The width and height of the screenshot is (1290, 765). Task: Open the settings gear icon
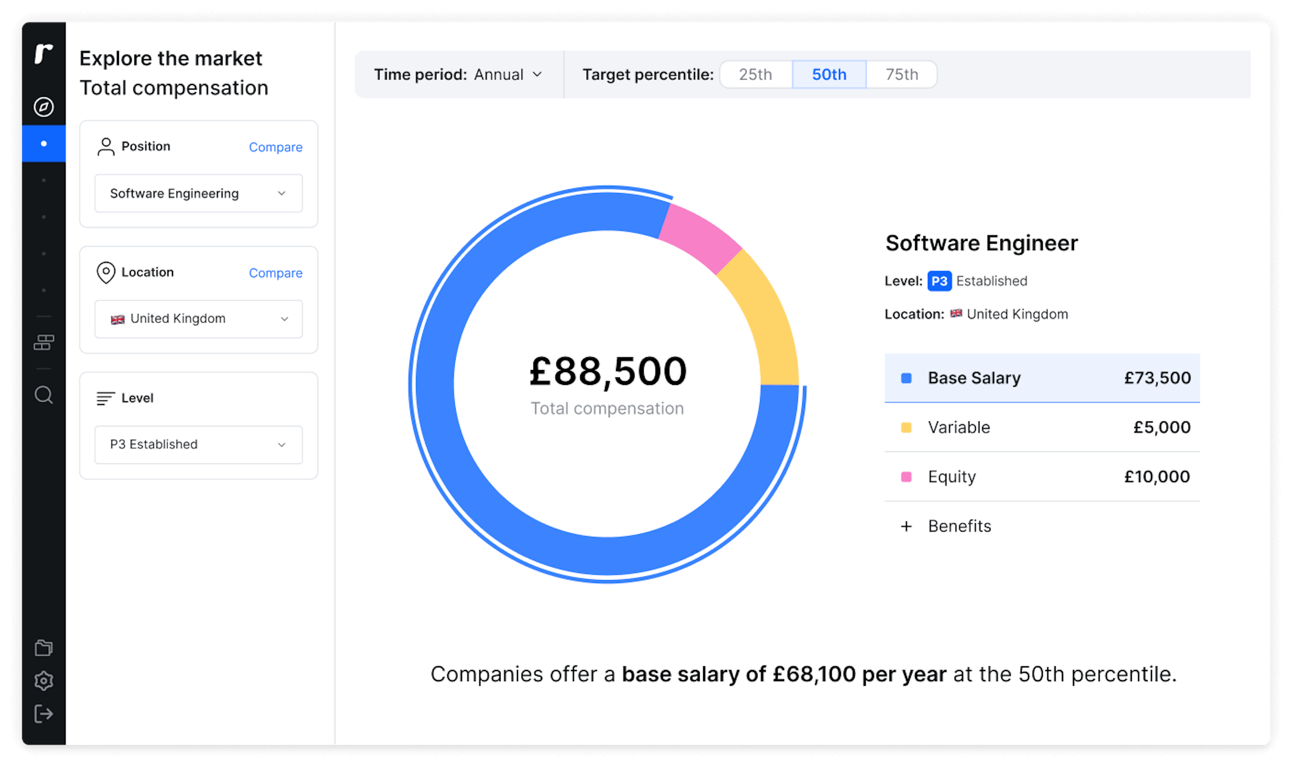coord(44,681)
